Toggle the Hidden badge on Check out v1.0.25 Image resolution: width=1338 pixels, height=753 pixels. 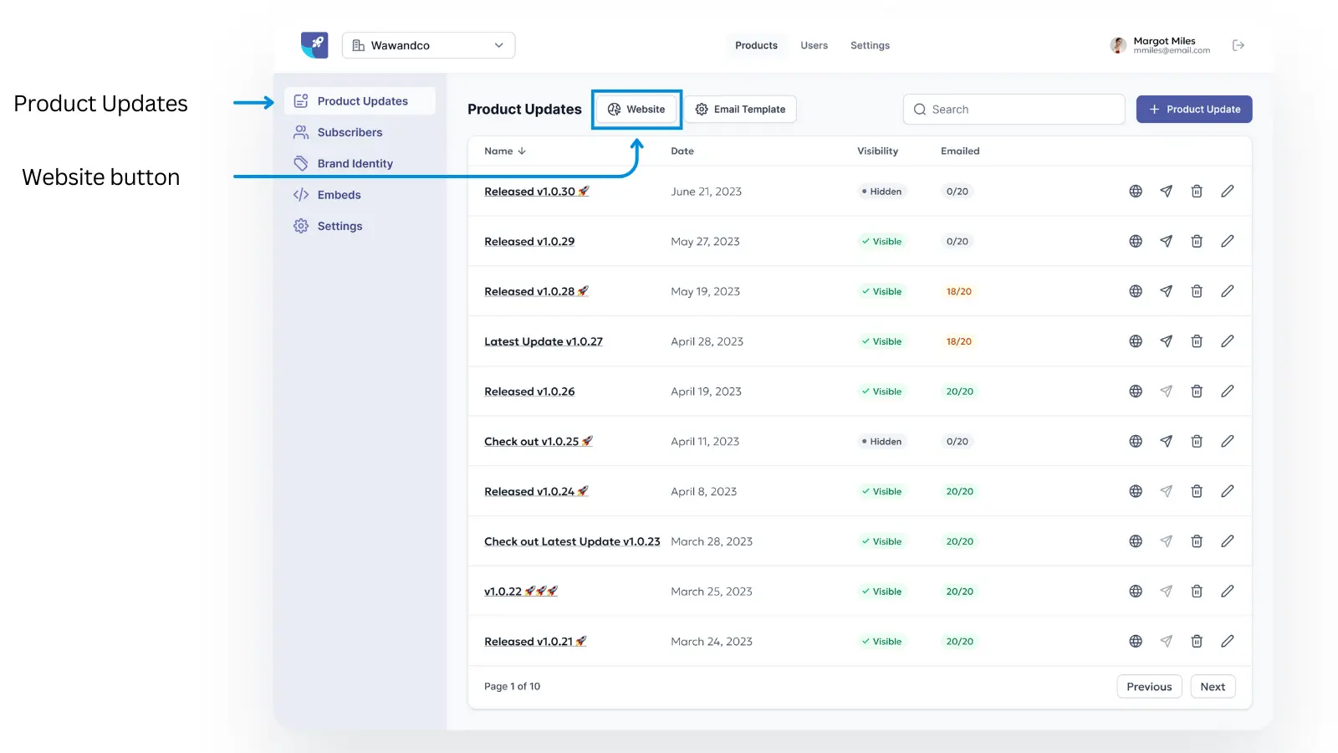click(x=881, y=441)
